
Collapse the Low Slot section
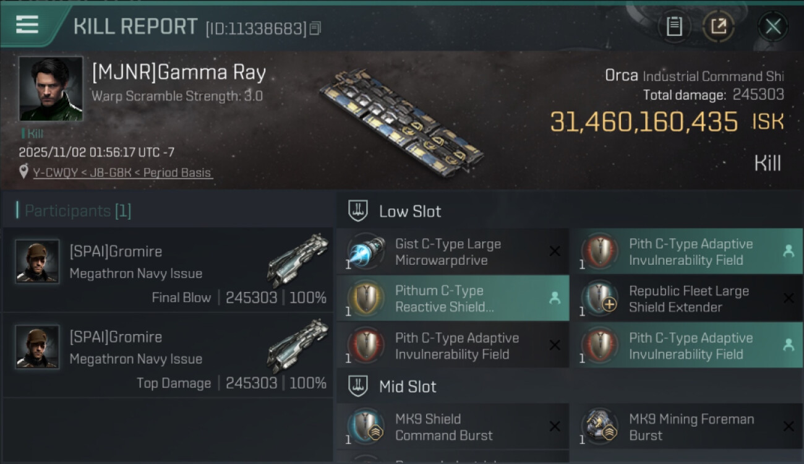click(359, 211)
